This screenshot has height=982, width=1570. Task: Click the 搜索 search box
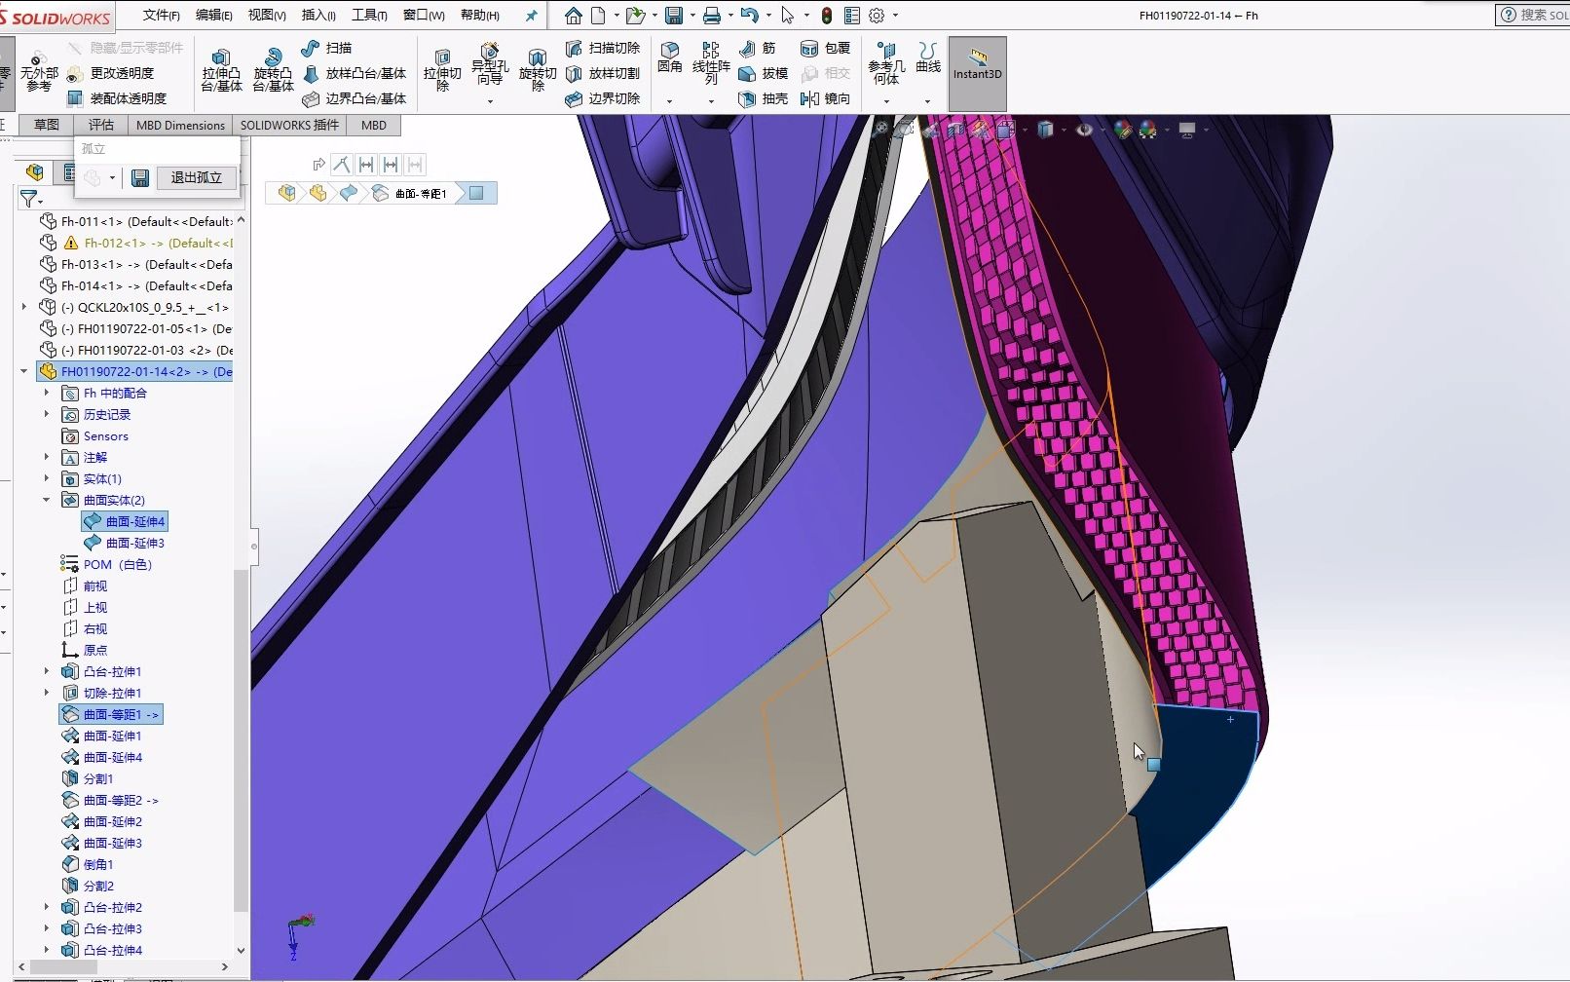tap(1534, 15)
